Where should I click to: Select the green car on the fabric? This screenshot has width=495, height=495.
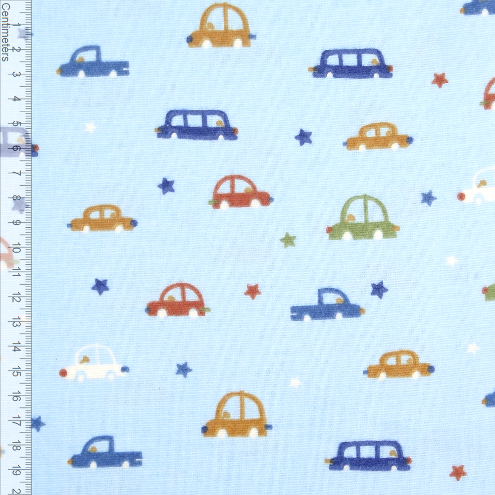click(363, 218)
